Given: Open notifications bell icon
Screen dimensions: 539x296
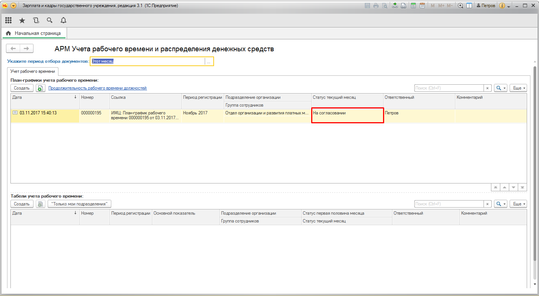Looking at the screenshot, I should pos(63,20).
